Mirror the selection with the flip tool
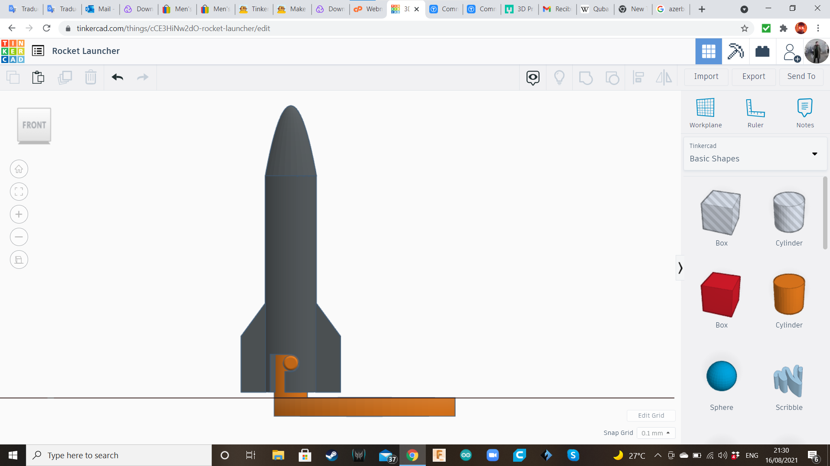Viewport: 830px width, 466px height. [664, 77]
